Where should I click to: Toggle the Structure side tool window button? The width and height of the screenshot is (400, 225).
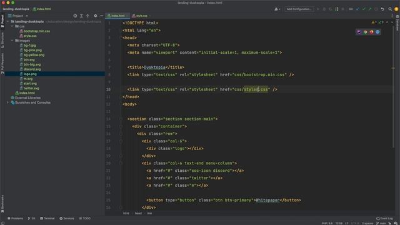pyautogui.click(x=2, y=40)
